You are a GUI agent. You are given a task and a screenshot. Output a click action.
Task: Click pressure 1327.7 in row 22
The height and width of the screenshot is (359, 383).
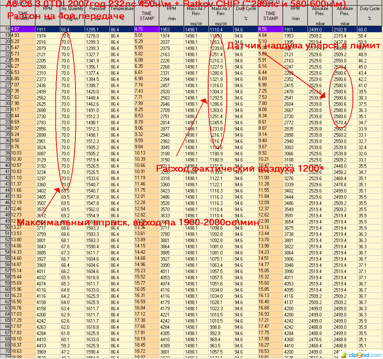pos(97,54)
